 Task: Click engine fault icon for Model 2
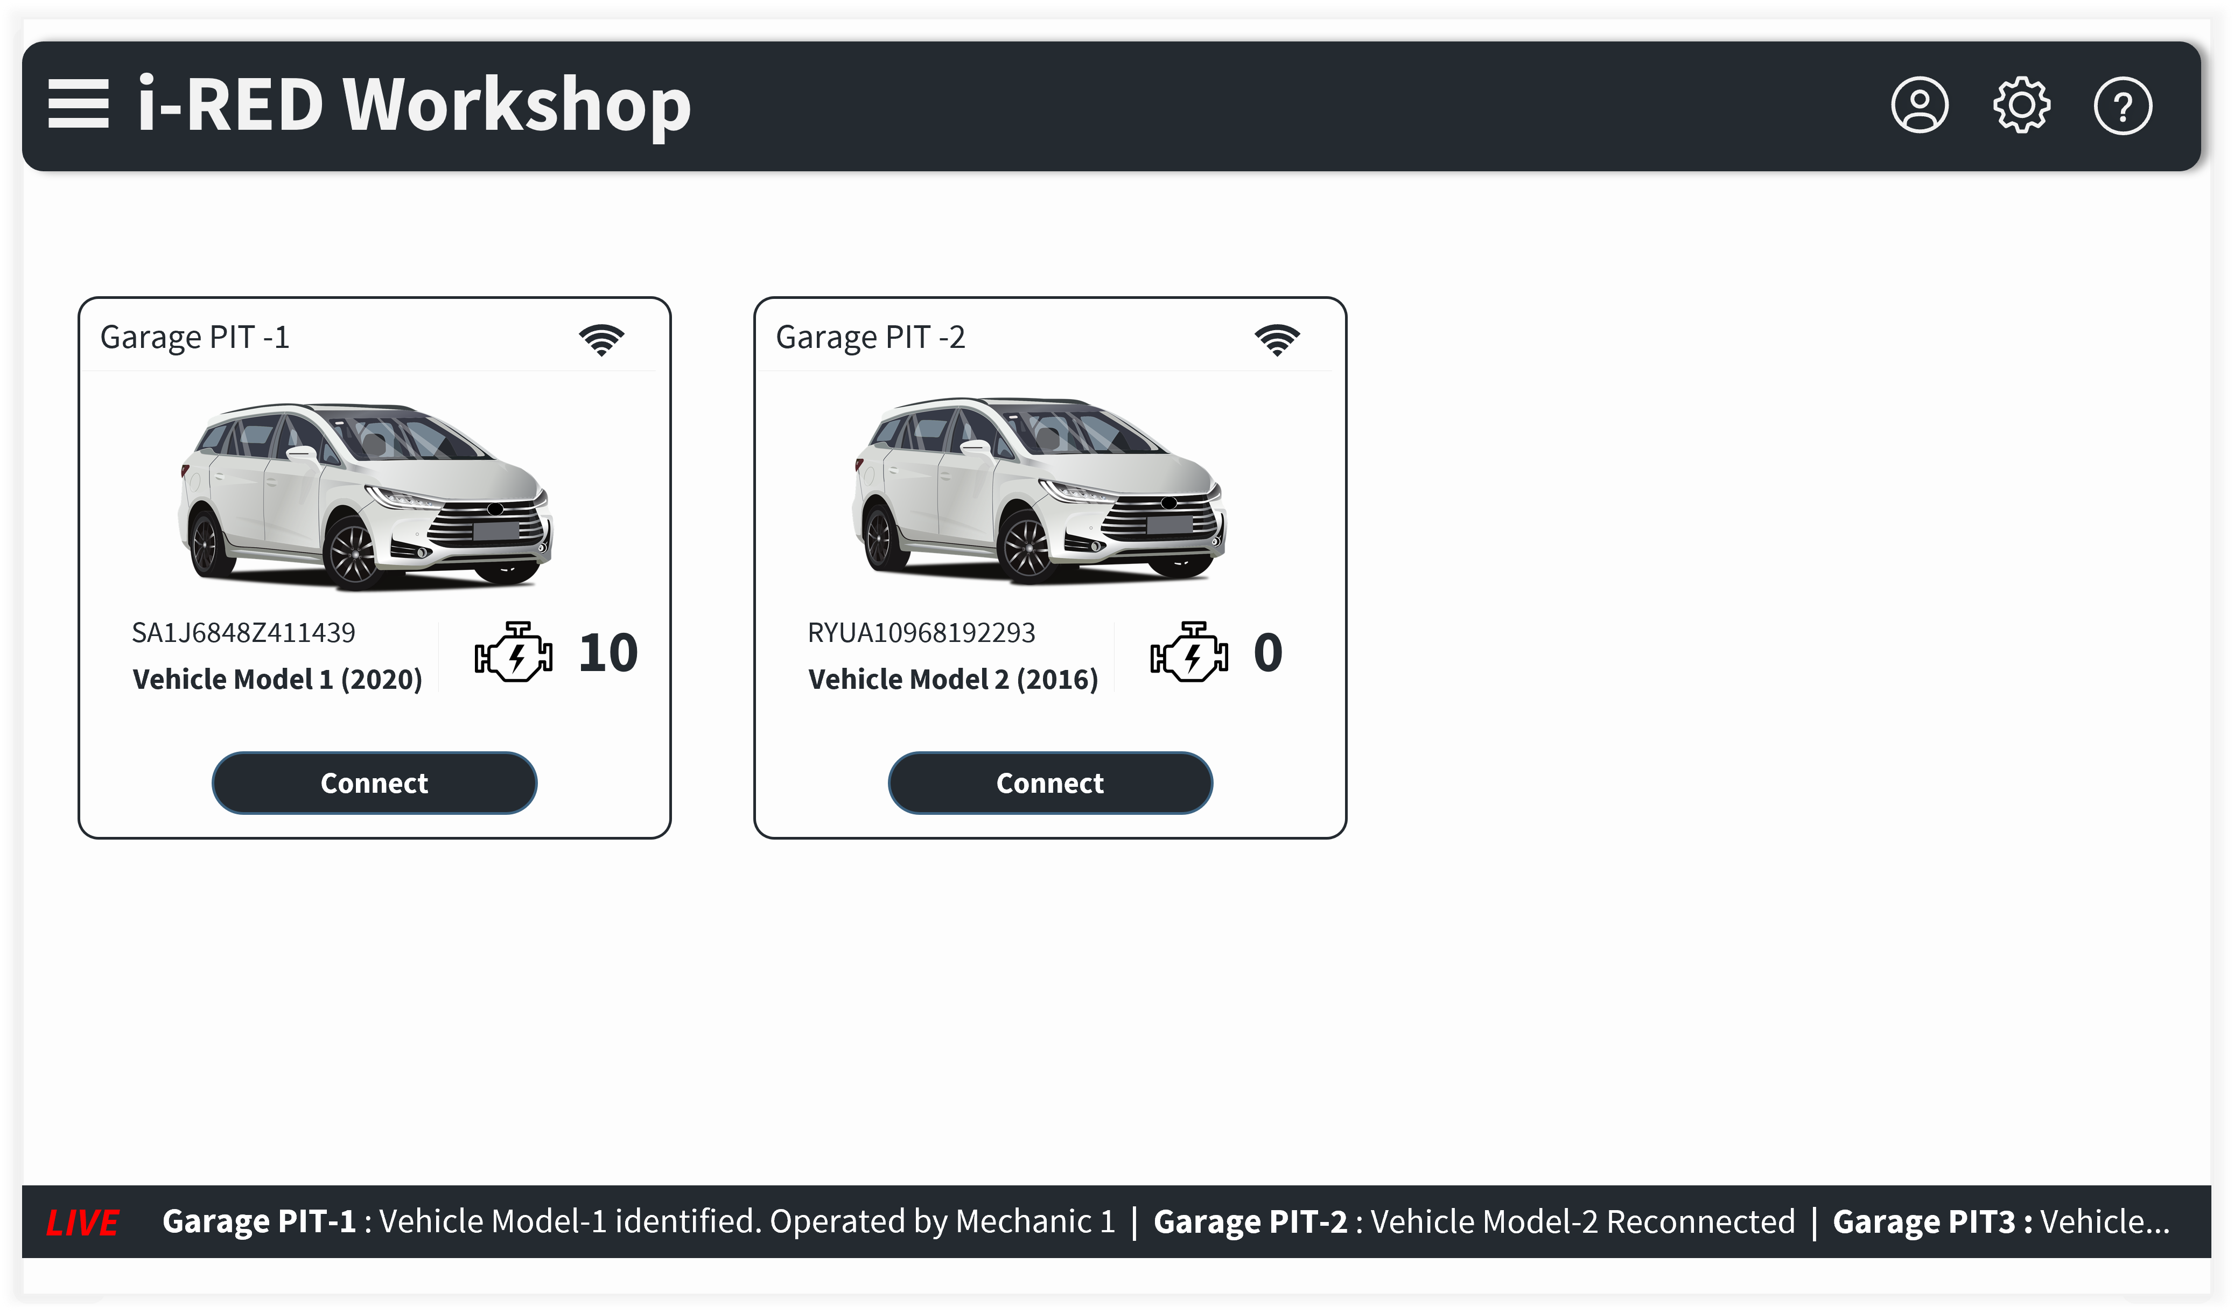pos(1189,653)
